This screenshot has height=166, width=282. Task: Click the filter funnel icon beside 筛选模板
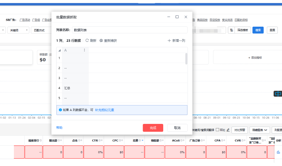click(232, 30)
